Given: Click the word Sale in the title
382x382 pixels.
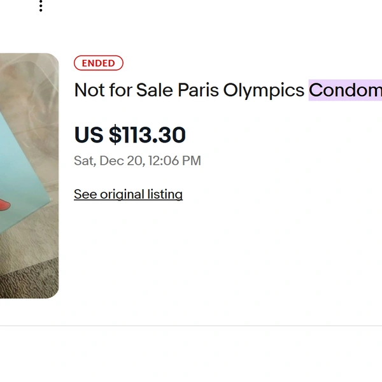Looking at the screenshot, I should pos(154,90).
